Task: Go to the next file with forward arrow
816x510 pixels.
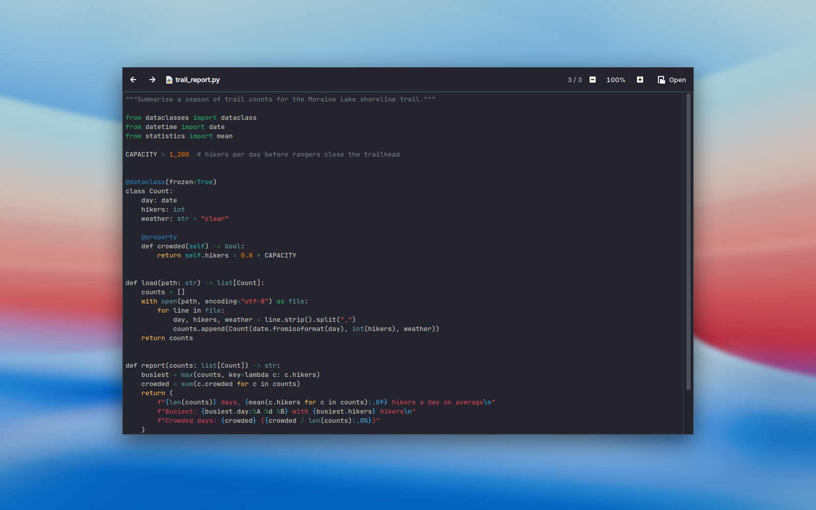Action: 152,80
